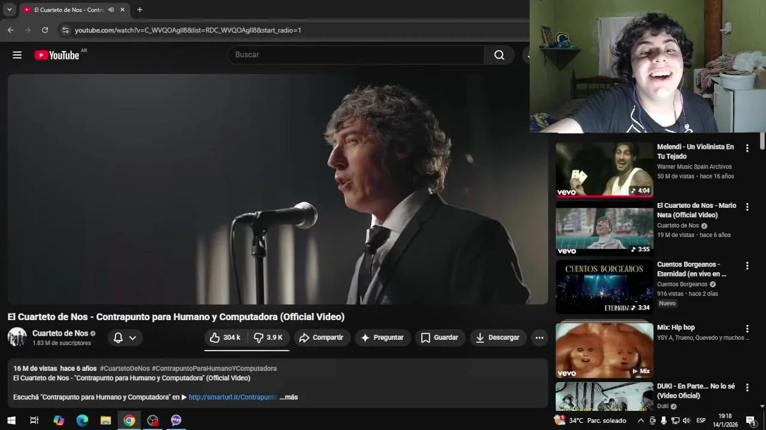Open Mix: Hip hop thumbnail
This screenshot has height=430, width=766.
click(x=604, y=350)
